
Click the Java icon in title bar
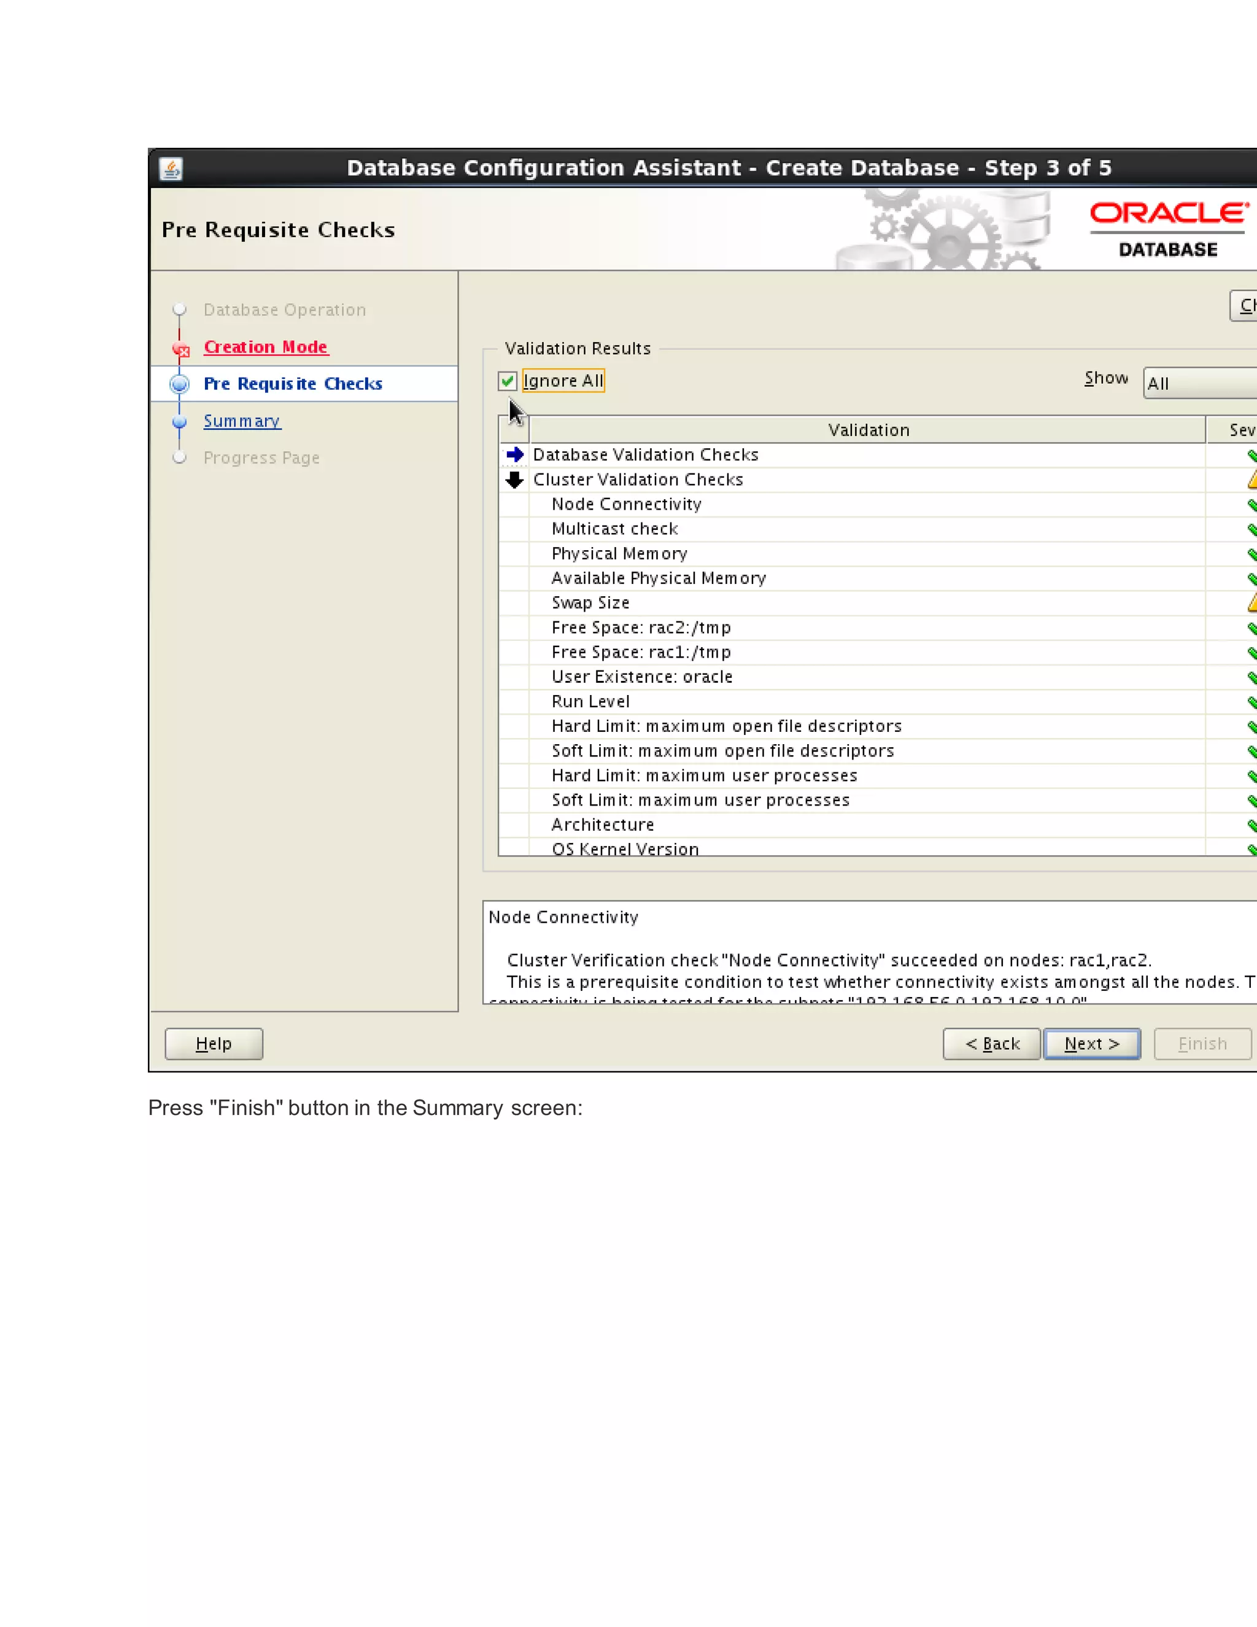[x=171, y=168]
